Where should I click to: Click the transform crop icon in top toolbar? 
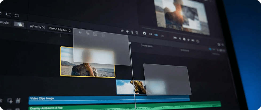(x=8, y=14)
